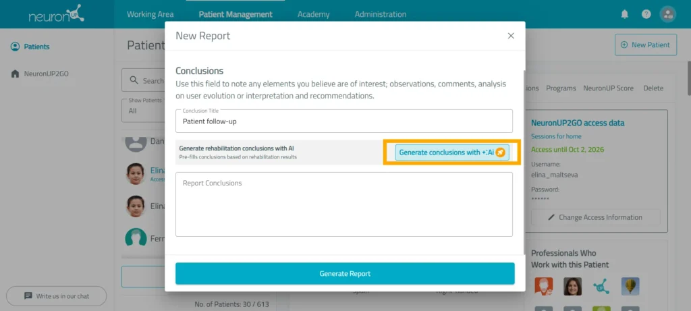The width and height of the screenshot is (691, 311).
Task: Click Change Access Information
Action: pos(595,217)
